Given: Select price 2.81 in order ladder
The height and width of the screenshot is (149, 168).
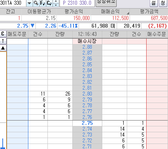Looking at the screenshot, I should 87,88.
